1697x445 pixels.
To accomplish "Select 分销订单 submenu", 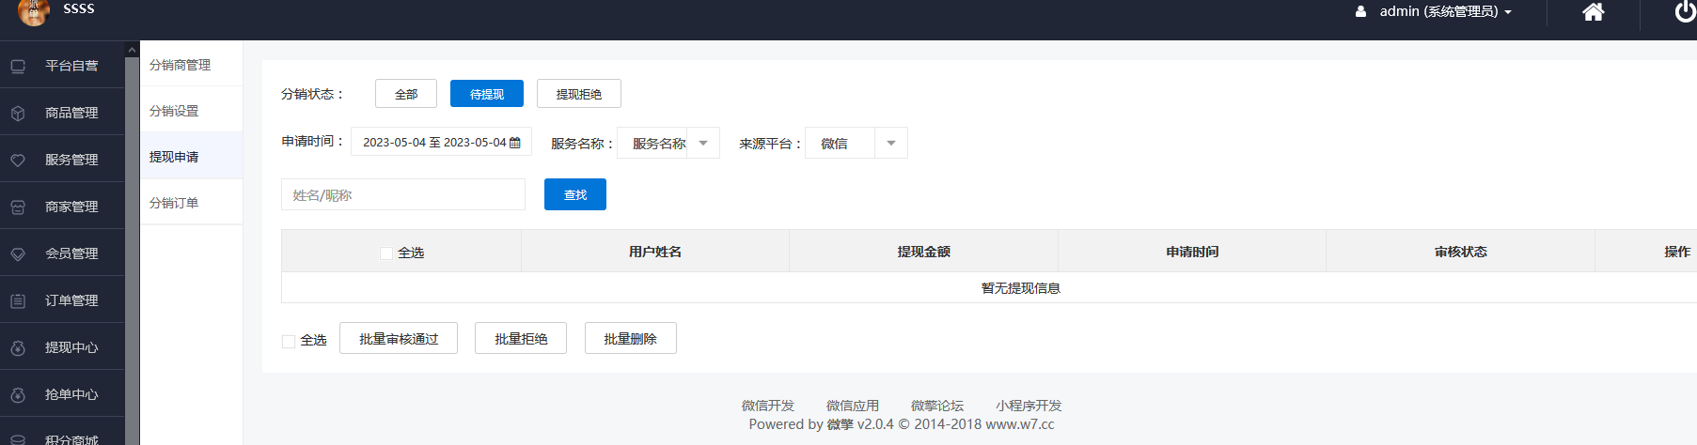I will coord(191,202).
